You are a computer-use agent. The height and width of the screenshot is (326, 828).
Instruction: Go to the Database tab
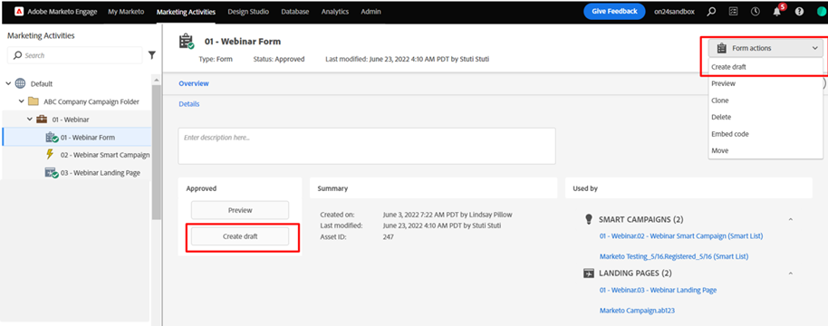[x=295, y=12]
